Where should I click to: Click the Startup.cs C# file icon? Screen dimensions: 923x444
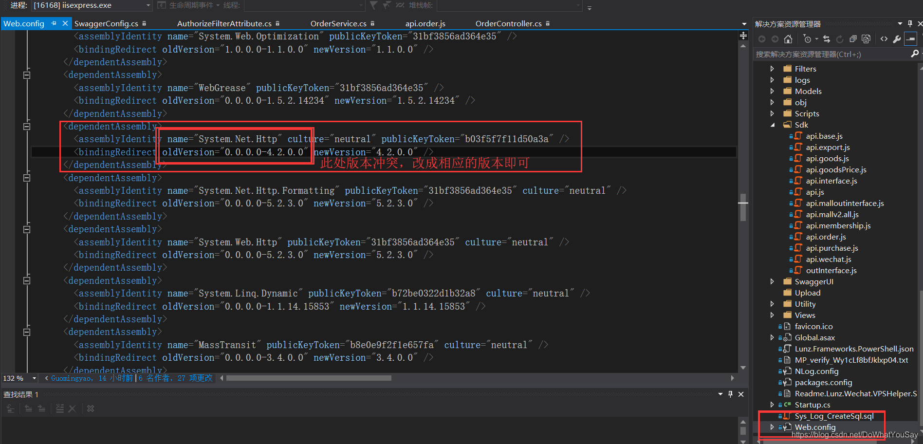tap(787, 405)
